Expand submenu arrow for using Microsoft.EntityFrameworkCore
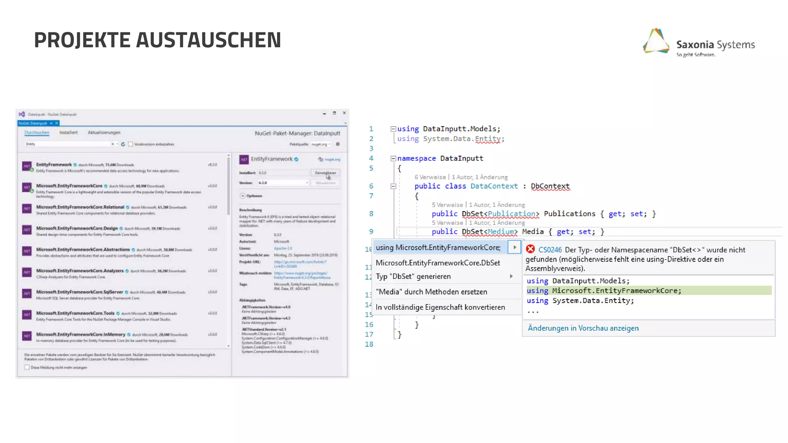 click(x=514, y=247)
